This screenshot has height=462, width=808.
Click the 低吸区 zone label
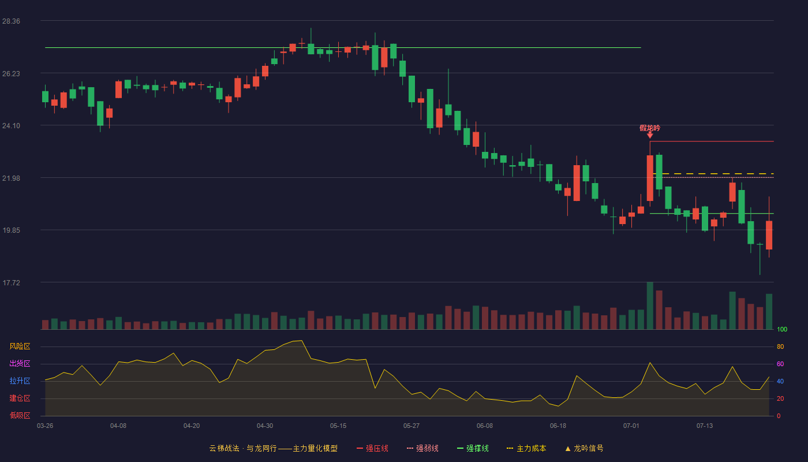click(x=20, y=415)
